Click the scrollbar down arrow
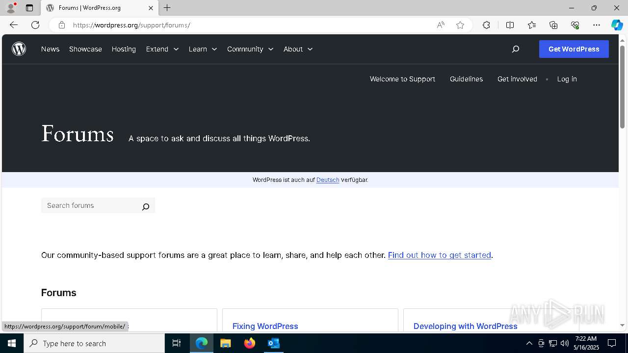Image resolution: width=628 pixels, height=353 pixels. click(623, 325)
